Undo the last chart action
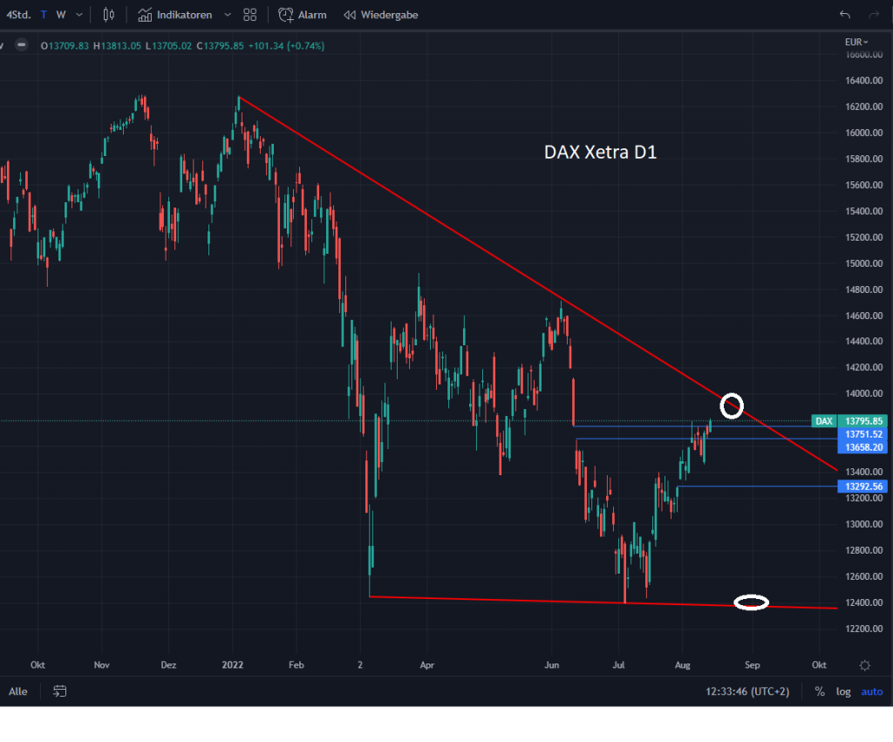The height and width of the screenshot is (742, 893). pyautogui.click(x=844, y=15)
